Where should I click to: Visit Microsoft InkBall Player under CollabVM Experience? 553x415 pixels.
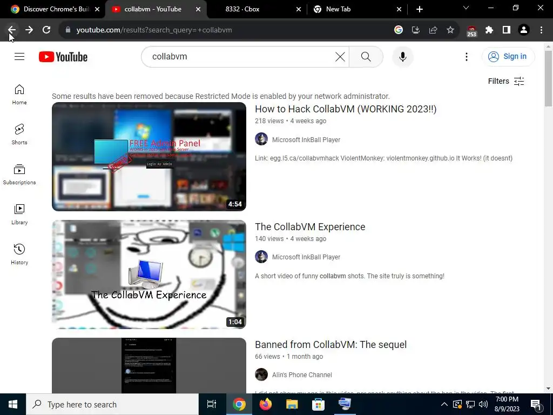point(306,257)
